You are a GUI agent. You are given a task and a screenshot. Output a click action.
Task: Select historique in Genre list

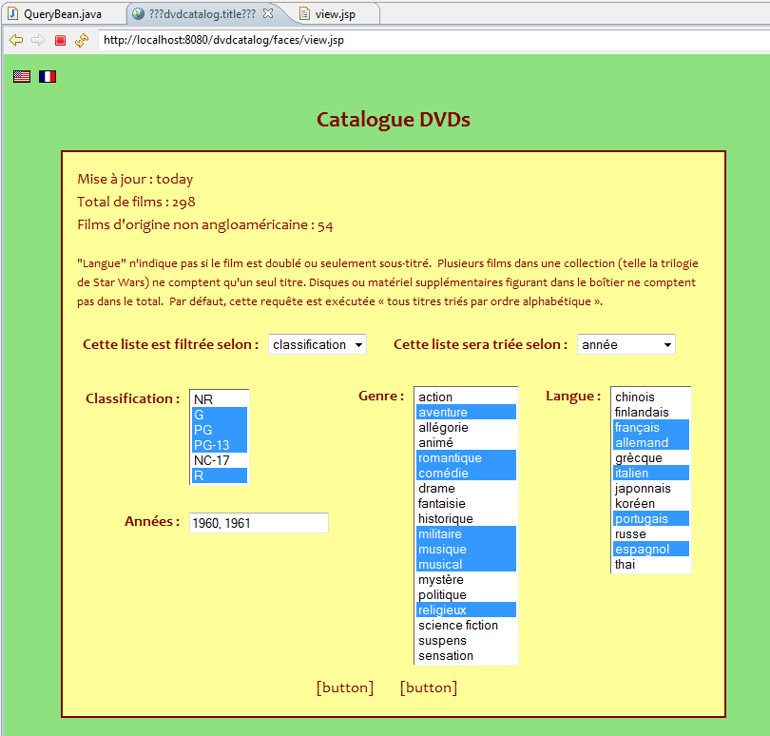[466, 518]
